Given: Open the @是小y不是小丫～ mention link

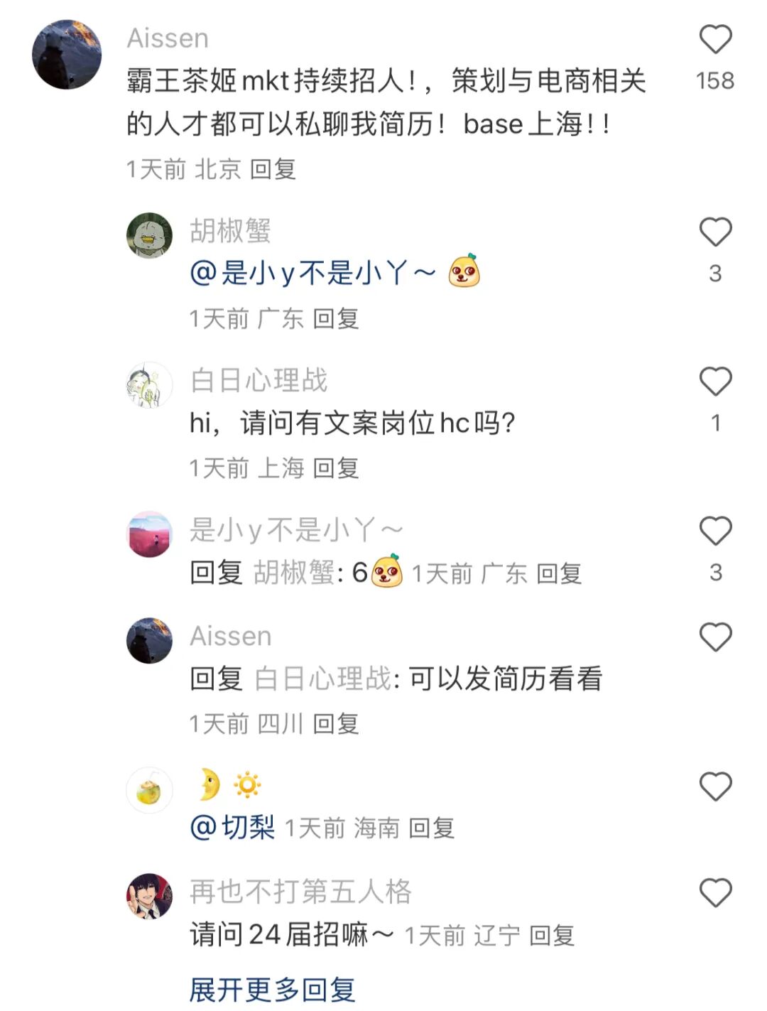Looking at the screenshot, I should pos(312,273).
